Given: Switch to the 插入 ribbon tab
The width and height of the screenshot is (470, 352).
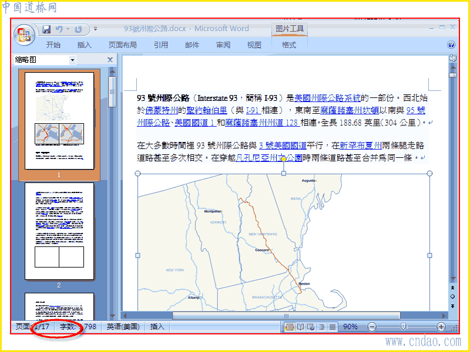Looking at the screenshot, I should (84, 45).
